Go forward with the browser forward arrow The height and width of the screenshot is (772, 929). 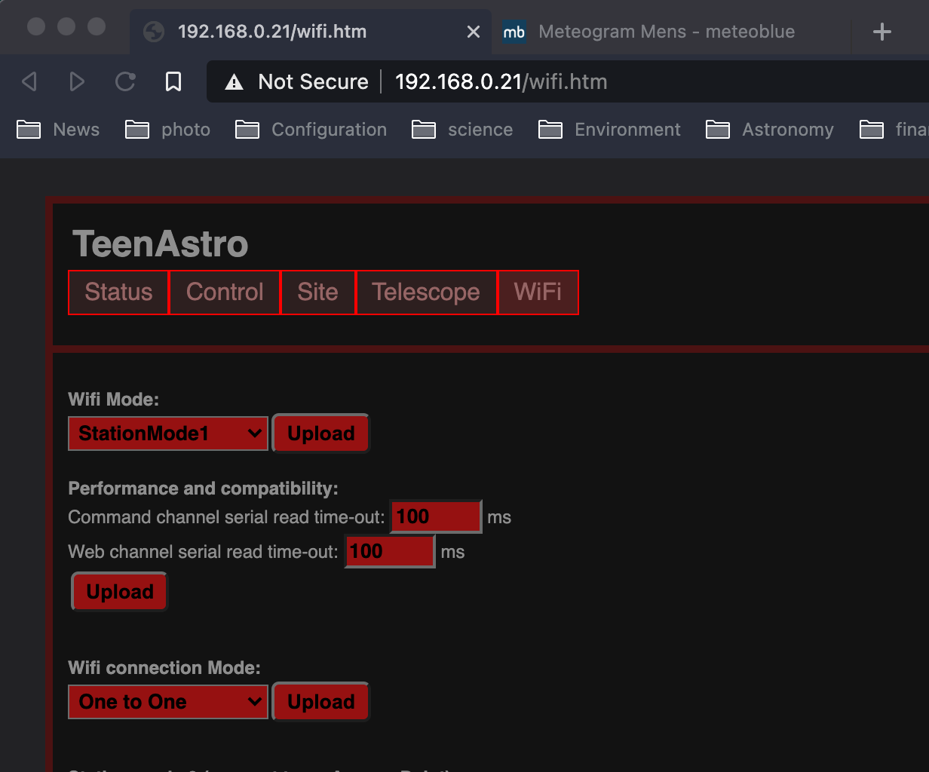pos(77,81)
